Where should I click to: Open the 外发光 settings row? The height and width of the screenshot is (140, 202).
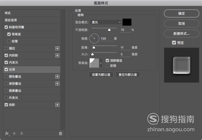coord(32,98)
